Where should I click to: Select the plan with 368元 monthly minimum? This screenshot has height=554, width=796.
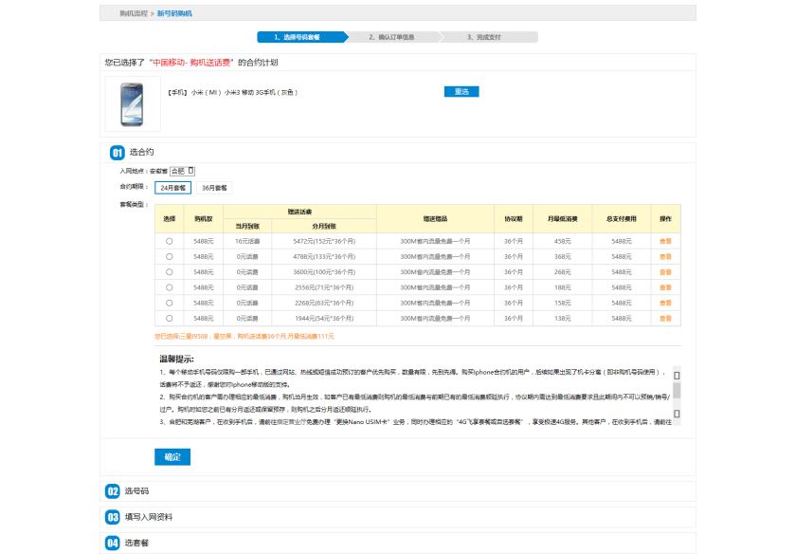point(169,257)
